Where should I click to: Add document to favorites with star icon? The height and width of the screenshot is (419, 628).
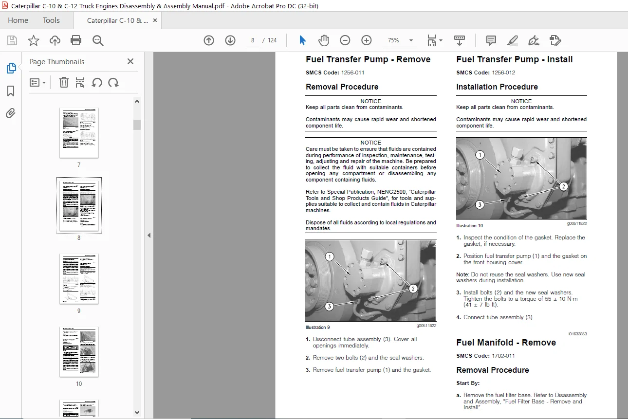[x=34, y=40]
